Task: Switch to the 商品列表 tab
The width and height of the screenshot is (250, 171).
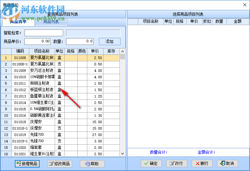Action: (51, 22)
